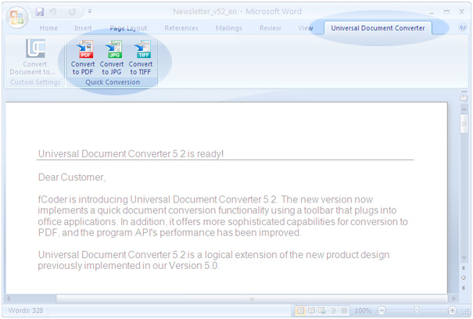Click horizontal scroll right arrow

click(453, 299)
